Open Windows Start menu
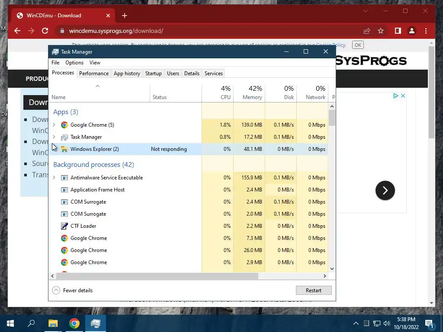Image resolution: width=443 pixels, height=332 pixels. [10, 323]
